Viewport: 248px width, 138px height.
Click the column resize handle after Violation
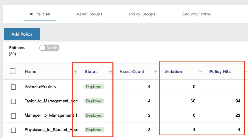[x=200, y=72]
